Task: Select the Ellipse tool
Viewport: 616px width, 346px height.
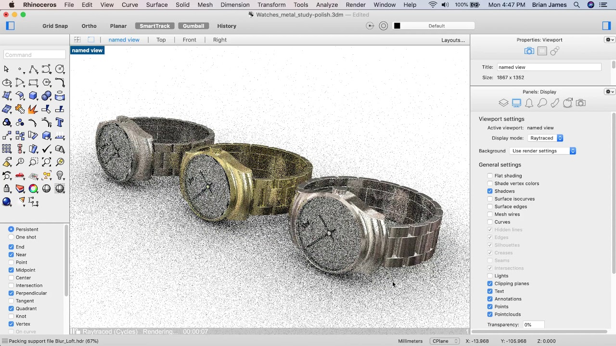Action: (7, 83)
